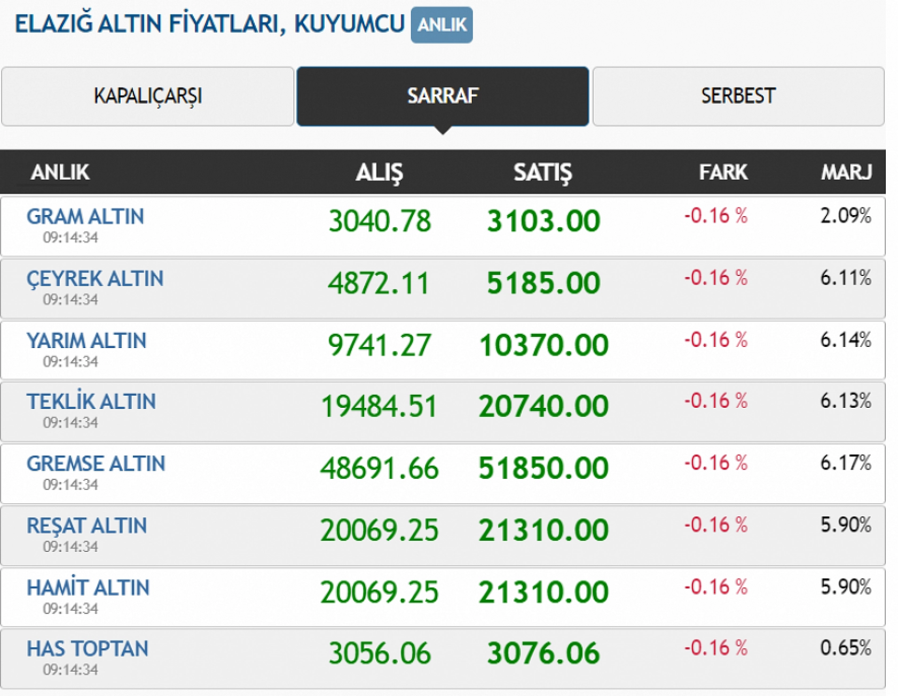Open the ÇEYREK ALTIN link

(95, 279)
